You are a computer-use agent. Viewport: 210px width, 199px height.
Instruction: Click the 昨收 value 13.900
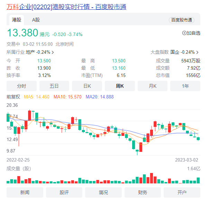[44, 68]
